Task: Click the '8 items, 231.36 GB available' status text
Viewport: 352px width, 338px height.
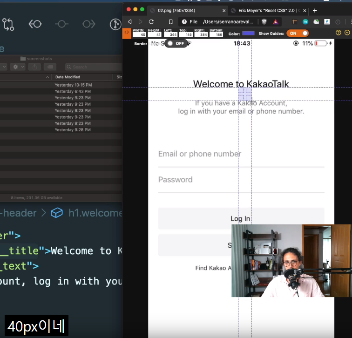Action: click(x=37, y=198)
